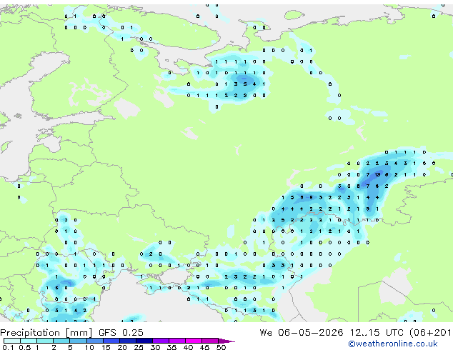Select the 0.1–0.5 mm lightest legend swatch

click(12, 341)
